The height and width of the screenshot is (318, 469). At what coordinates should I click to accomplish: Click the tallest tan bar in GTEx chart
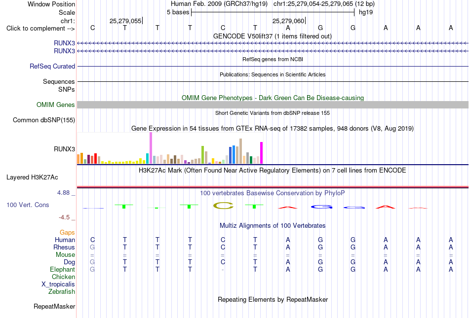click(x=240, y=151)
